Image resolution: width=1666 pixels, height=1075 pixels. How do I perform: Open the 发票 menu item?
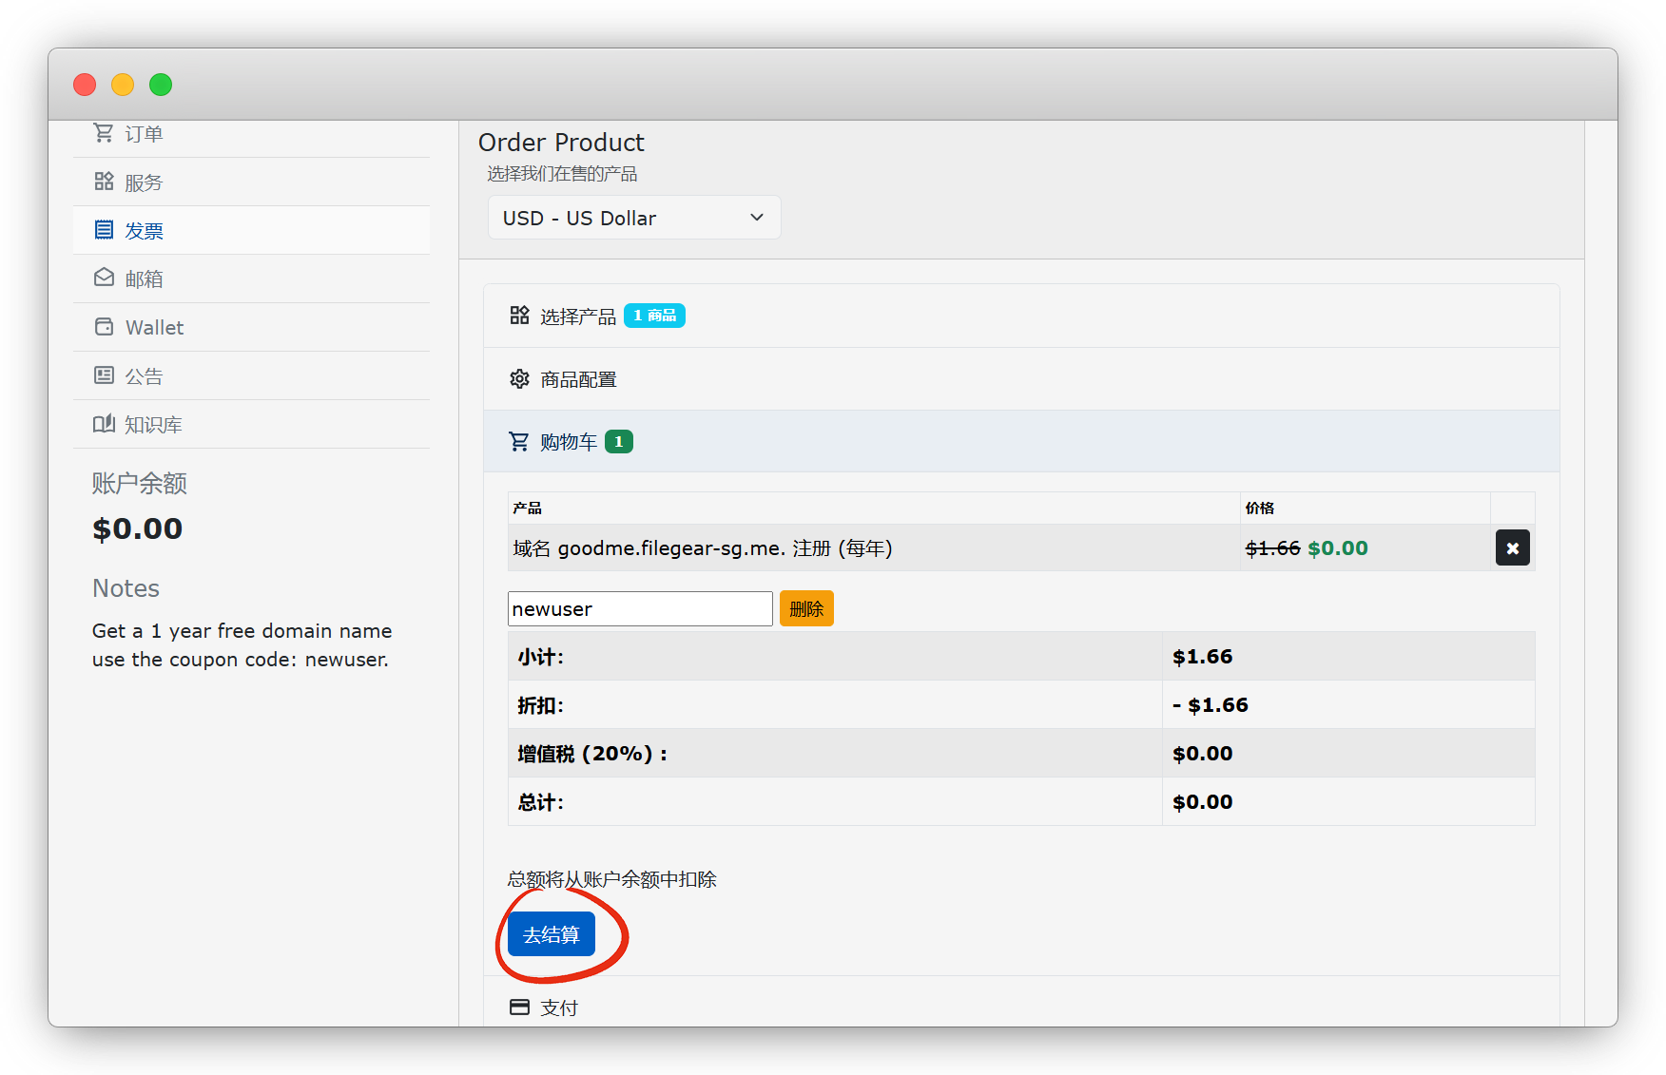coord(145,231)
